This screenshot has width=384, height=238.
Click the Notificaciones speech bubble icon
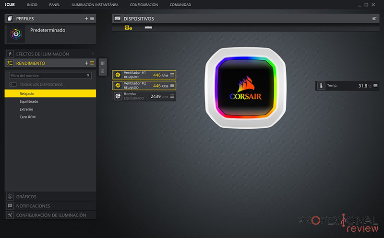[10, 206]
